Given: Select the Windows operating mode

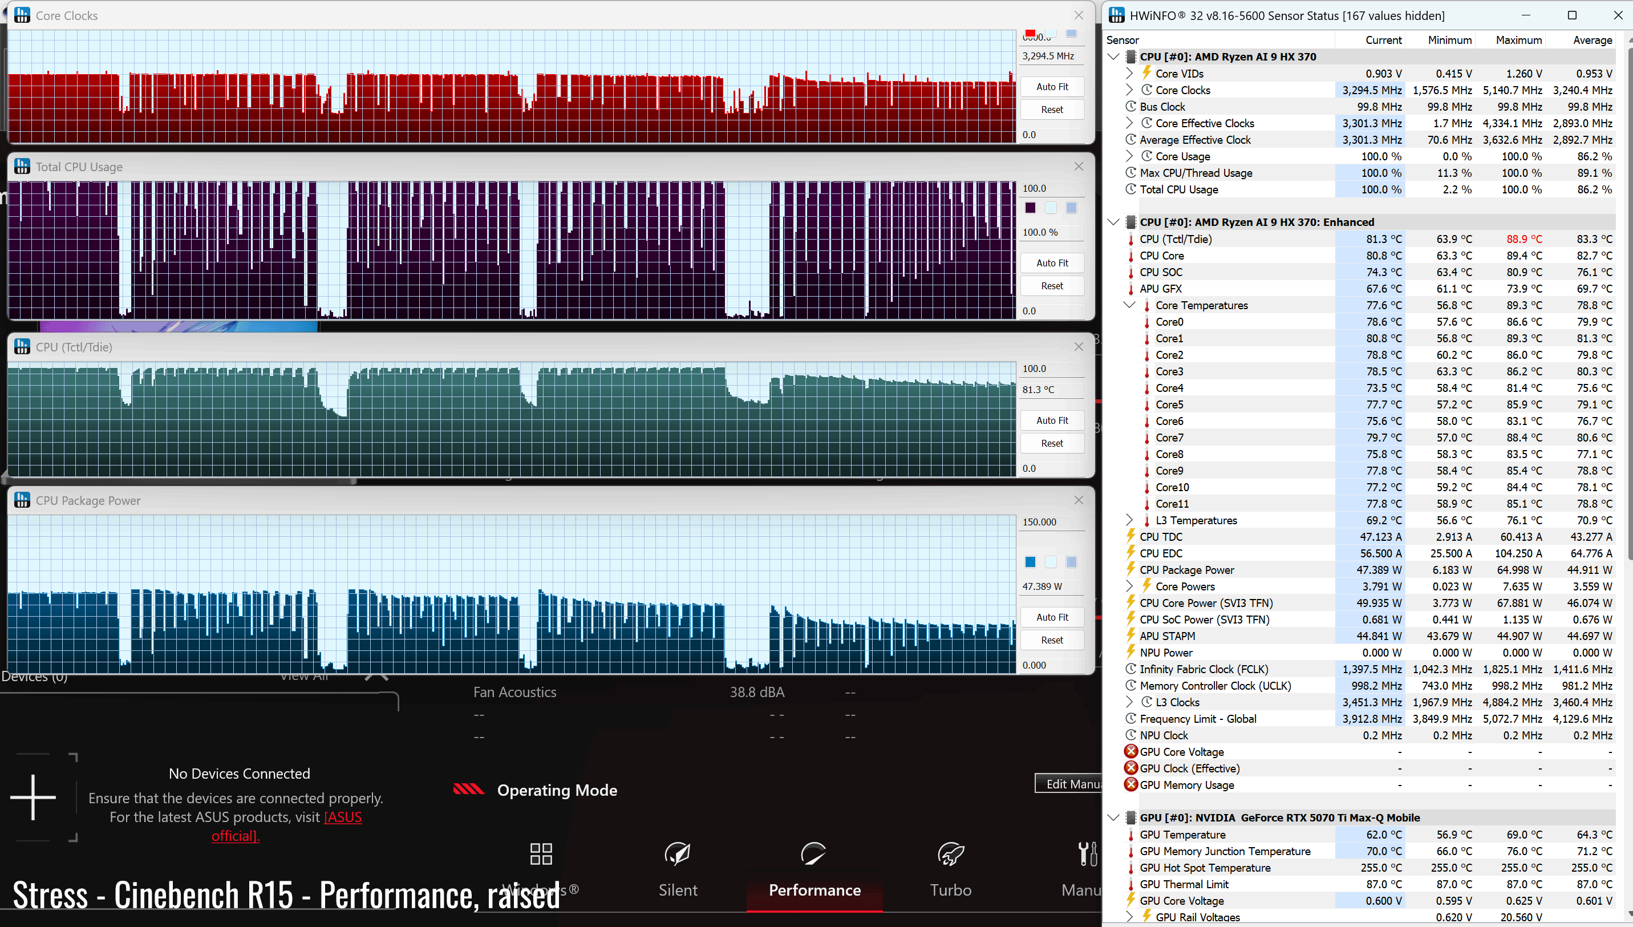Looking at the screenshot, I should click(541, 870).
